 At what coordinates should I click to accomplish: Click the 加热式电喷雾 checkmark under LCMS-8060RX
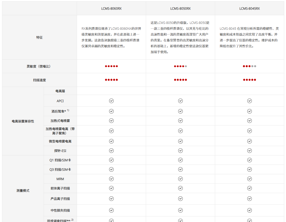111,120
